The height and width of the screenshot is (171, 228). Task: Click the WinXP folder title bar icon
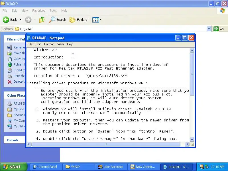click(3, 3)
